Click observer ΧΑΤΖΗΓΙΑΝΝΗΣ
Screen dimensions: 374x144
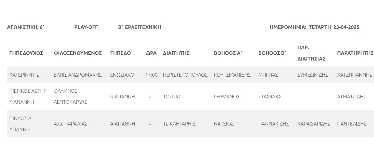pos(355,75)
